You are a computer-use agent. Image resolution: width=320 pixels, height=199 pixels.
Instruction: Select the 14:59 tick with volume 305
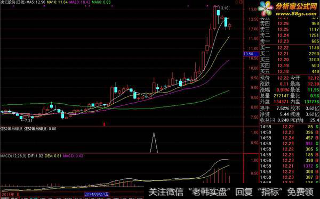tap(290, 149)
